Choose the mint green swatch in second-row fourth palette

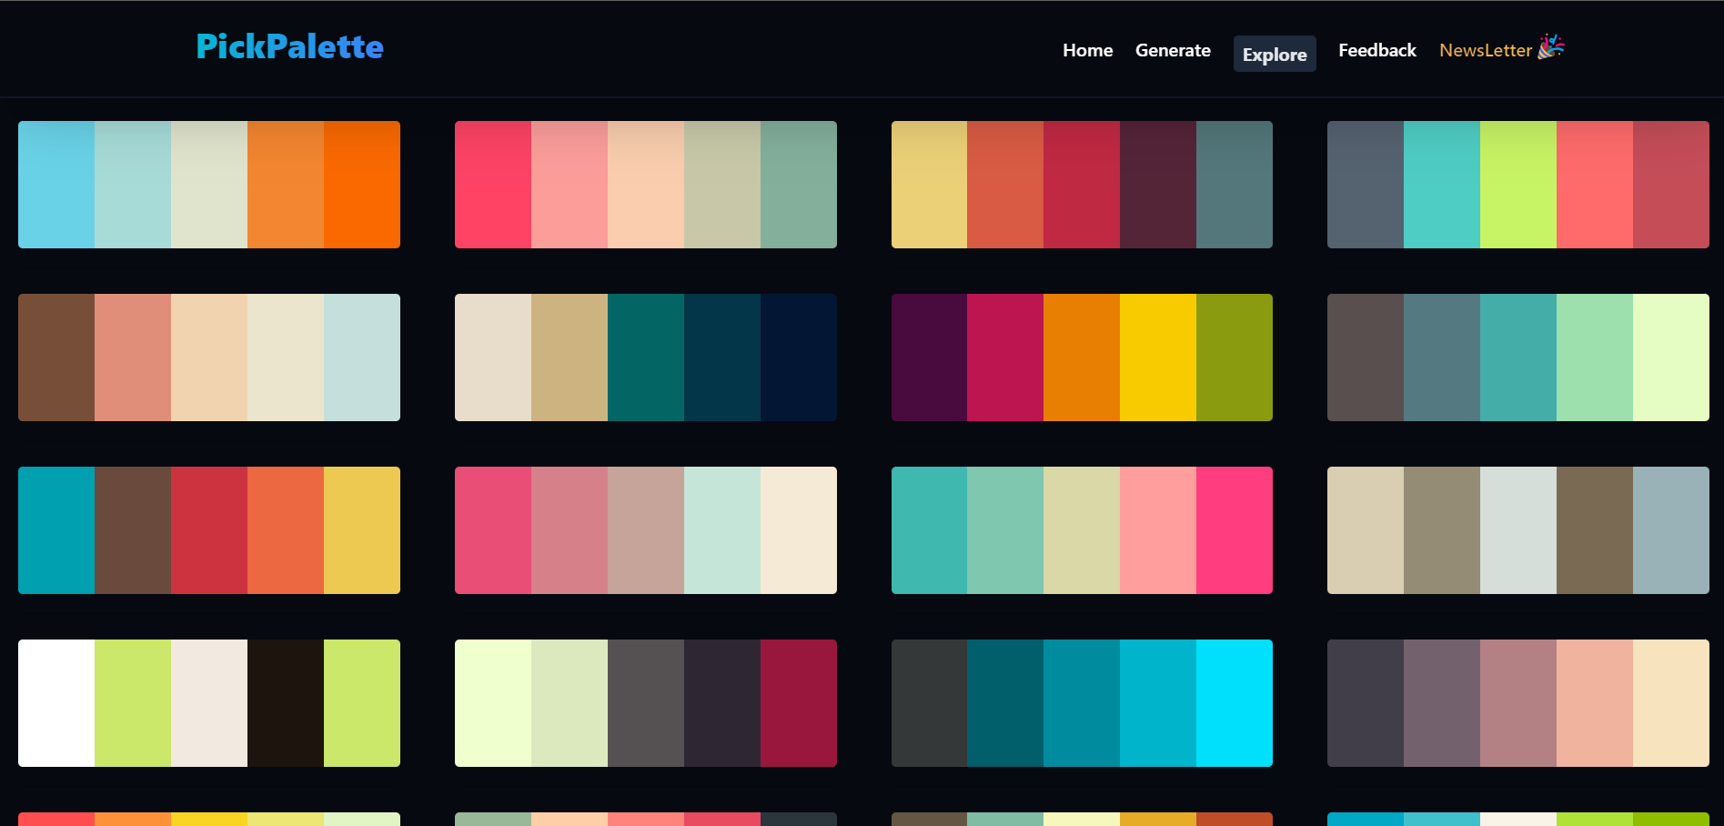point(1595,358)
